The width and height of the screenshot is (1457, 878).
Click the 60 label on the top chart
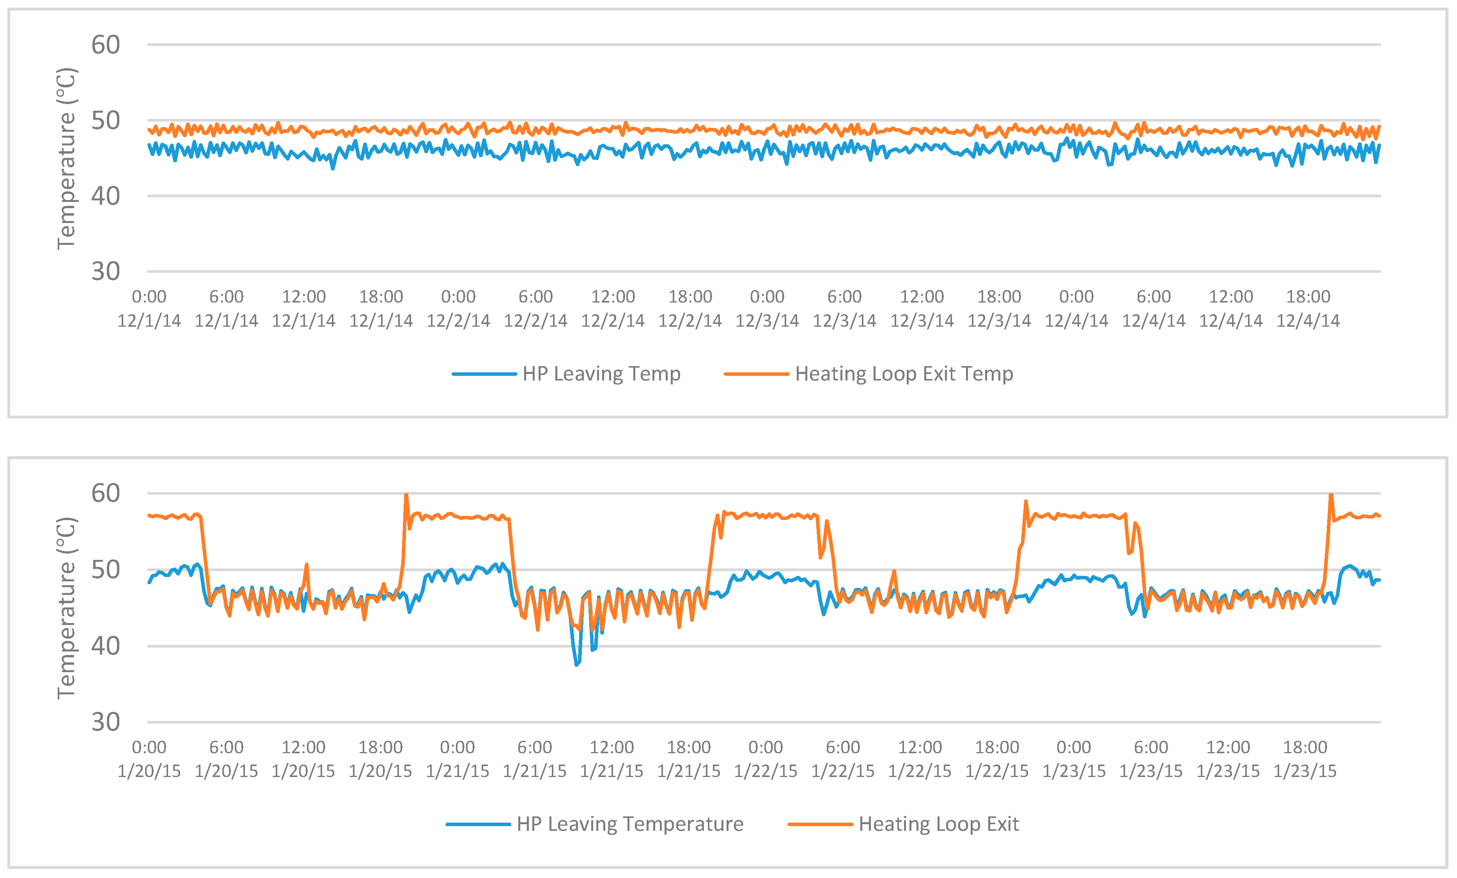[x=105, y=45]
